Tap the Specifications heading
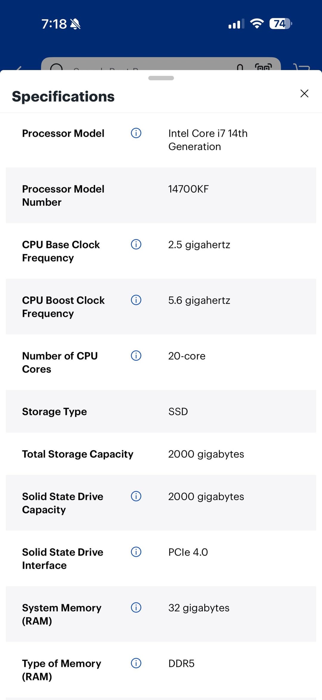Viewport: 322px width, 700px height. click(63, 96)
